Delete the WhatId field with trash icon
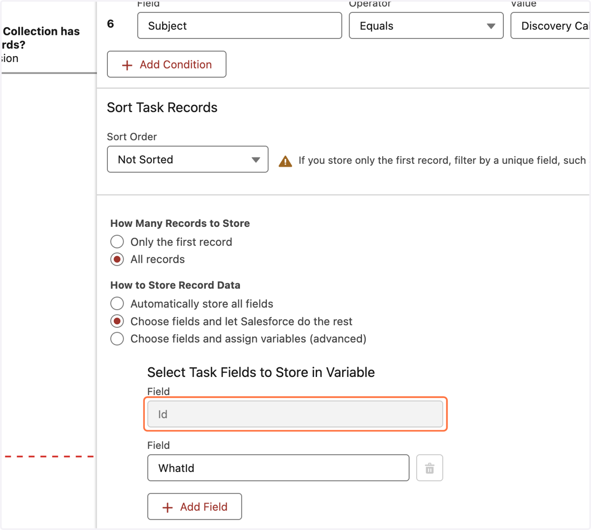This screenshot has width=591, height=530. click(429, 468)
